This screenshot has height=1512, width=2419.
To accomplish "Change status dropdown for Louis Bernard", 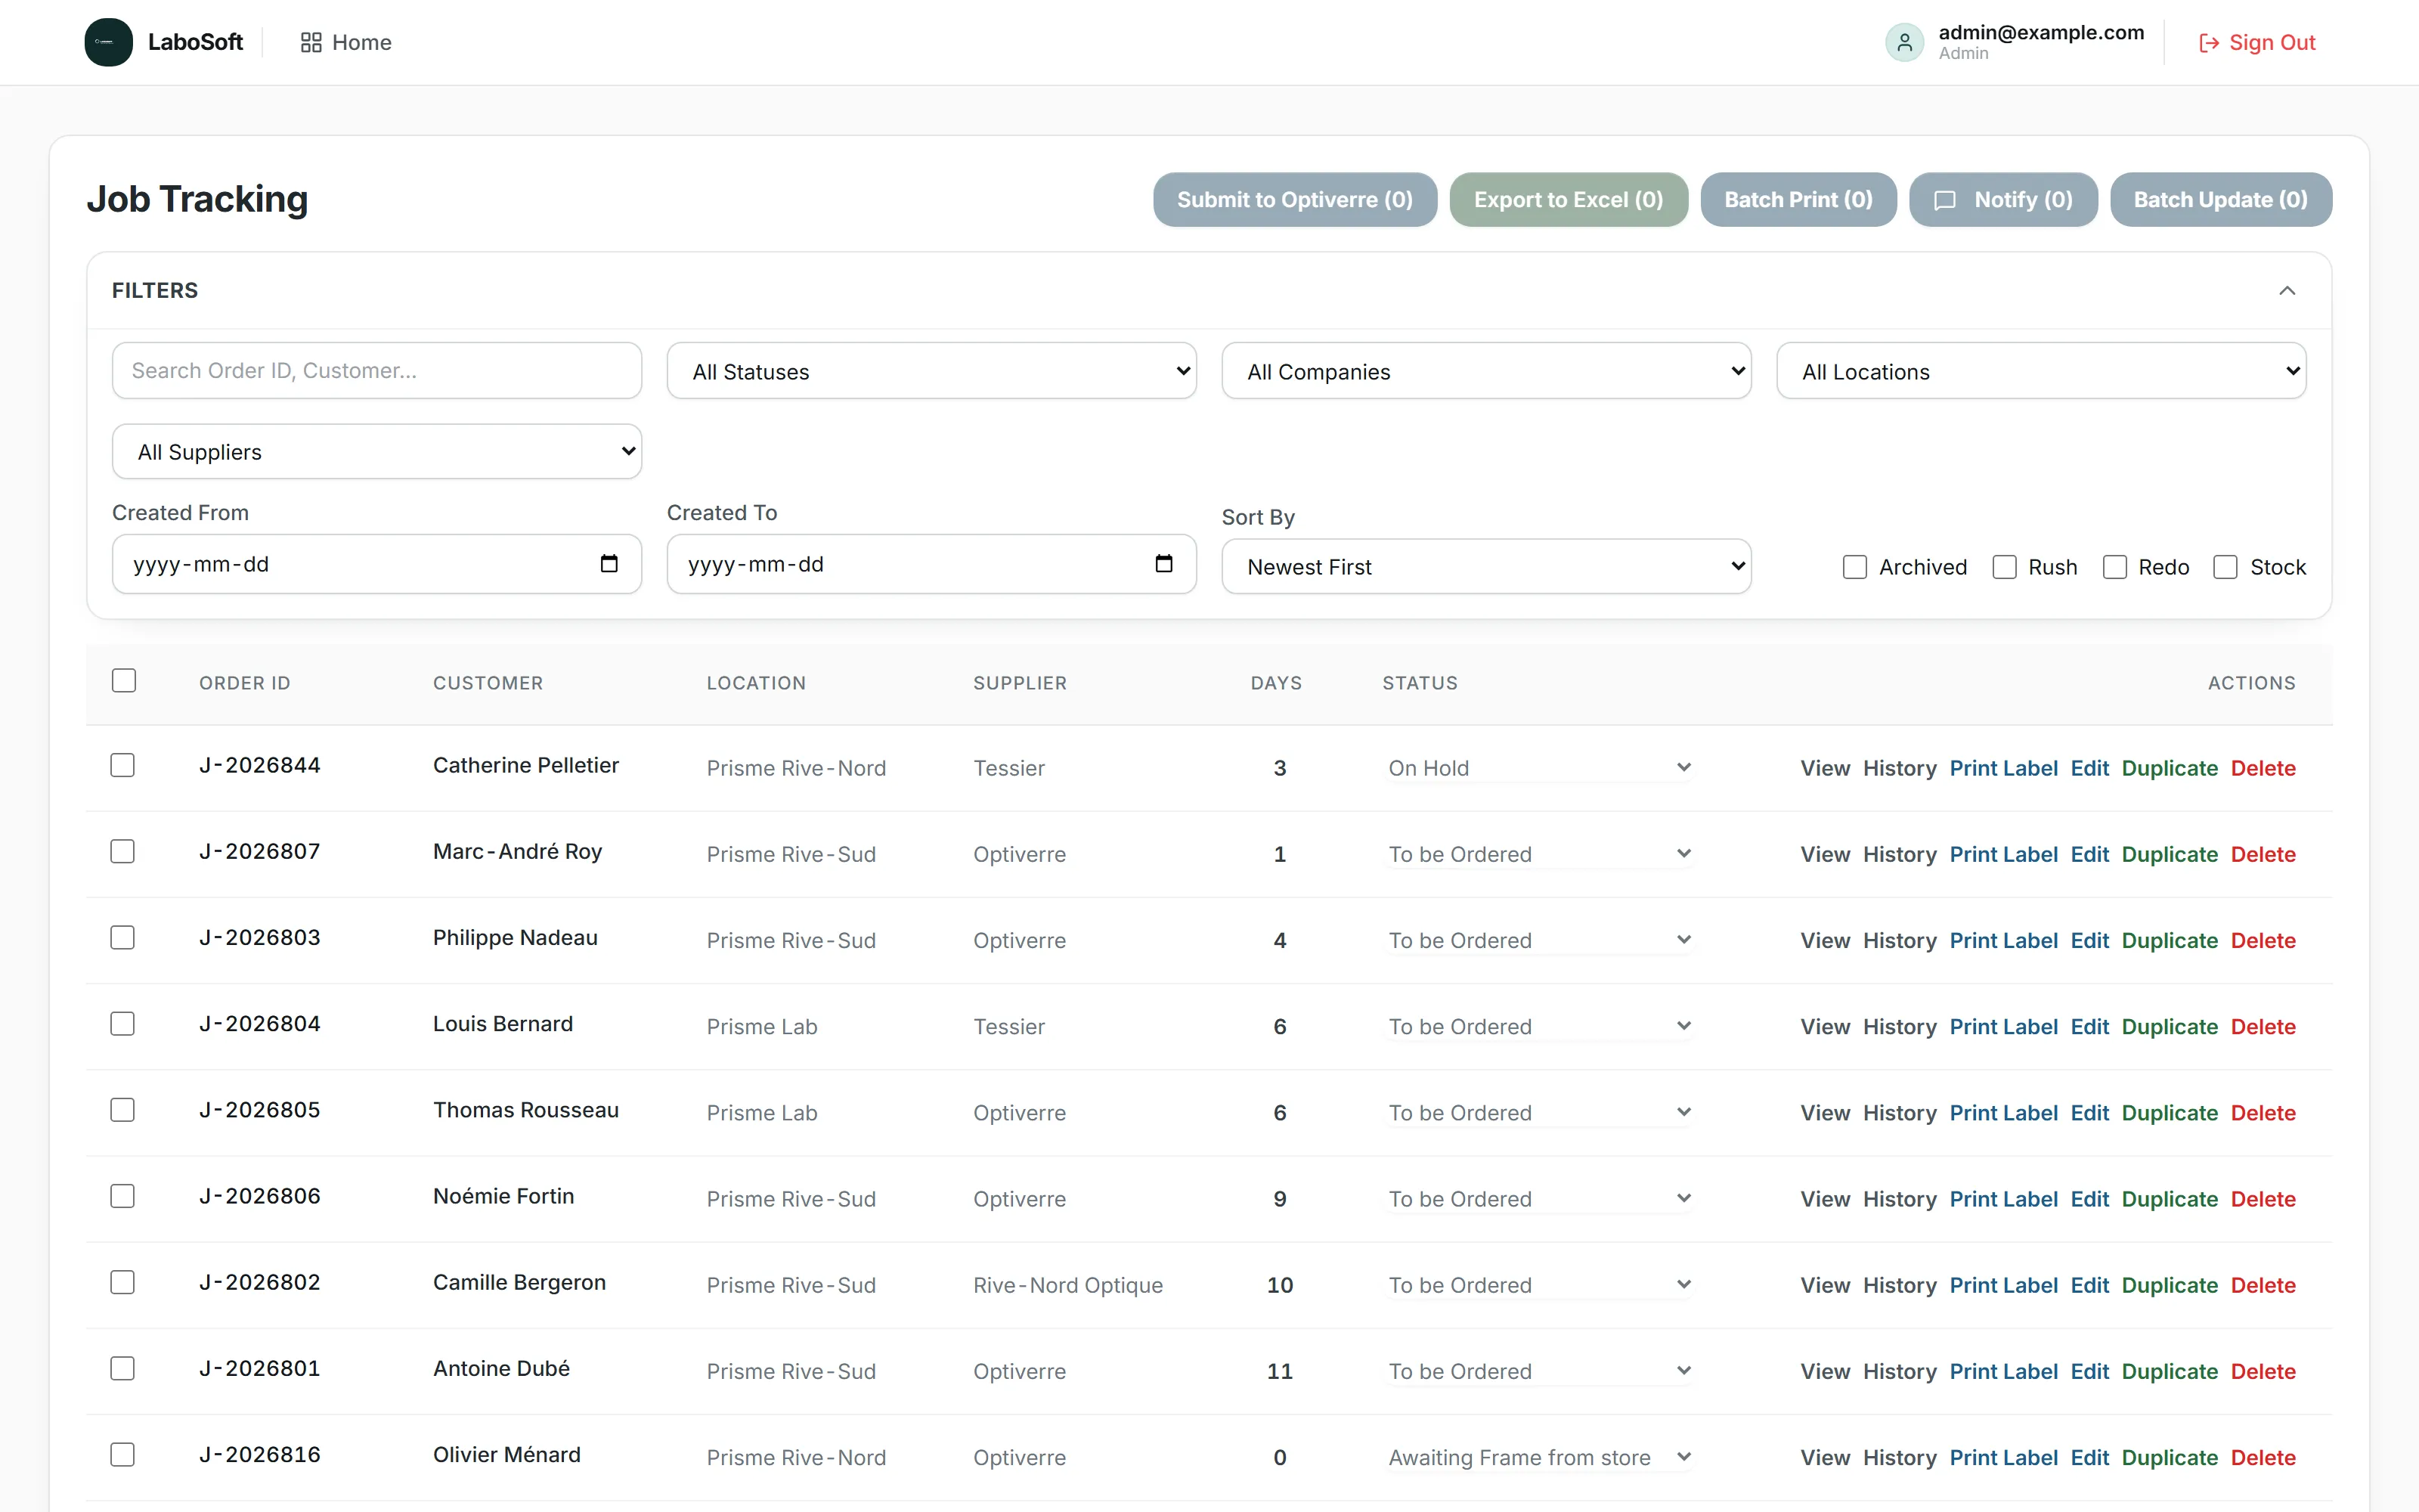I will [1541, 1027].
